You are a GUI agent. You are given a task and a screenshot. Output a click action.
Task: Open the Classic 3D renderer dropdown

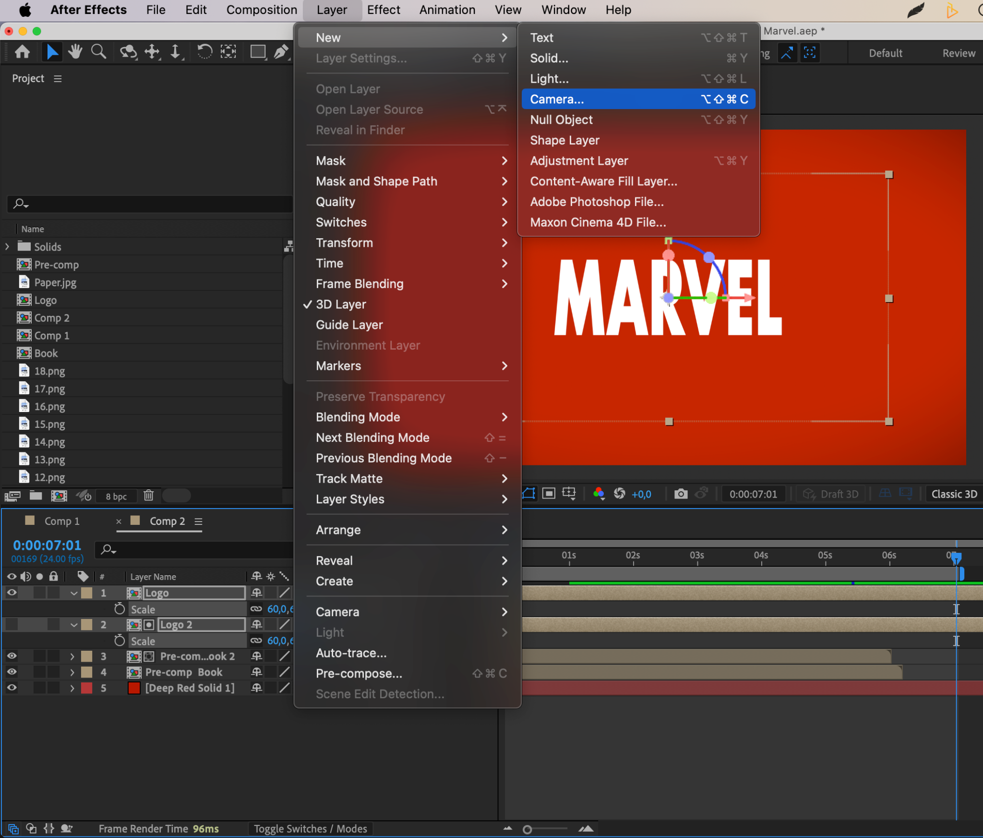point(954,494)
